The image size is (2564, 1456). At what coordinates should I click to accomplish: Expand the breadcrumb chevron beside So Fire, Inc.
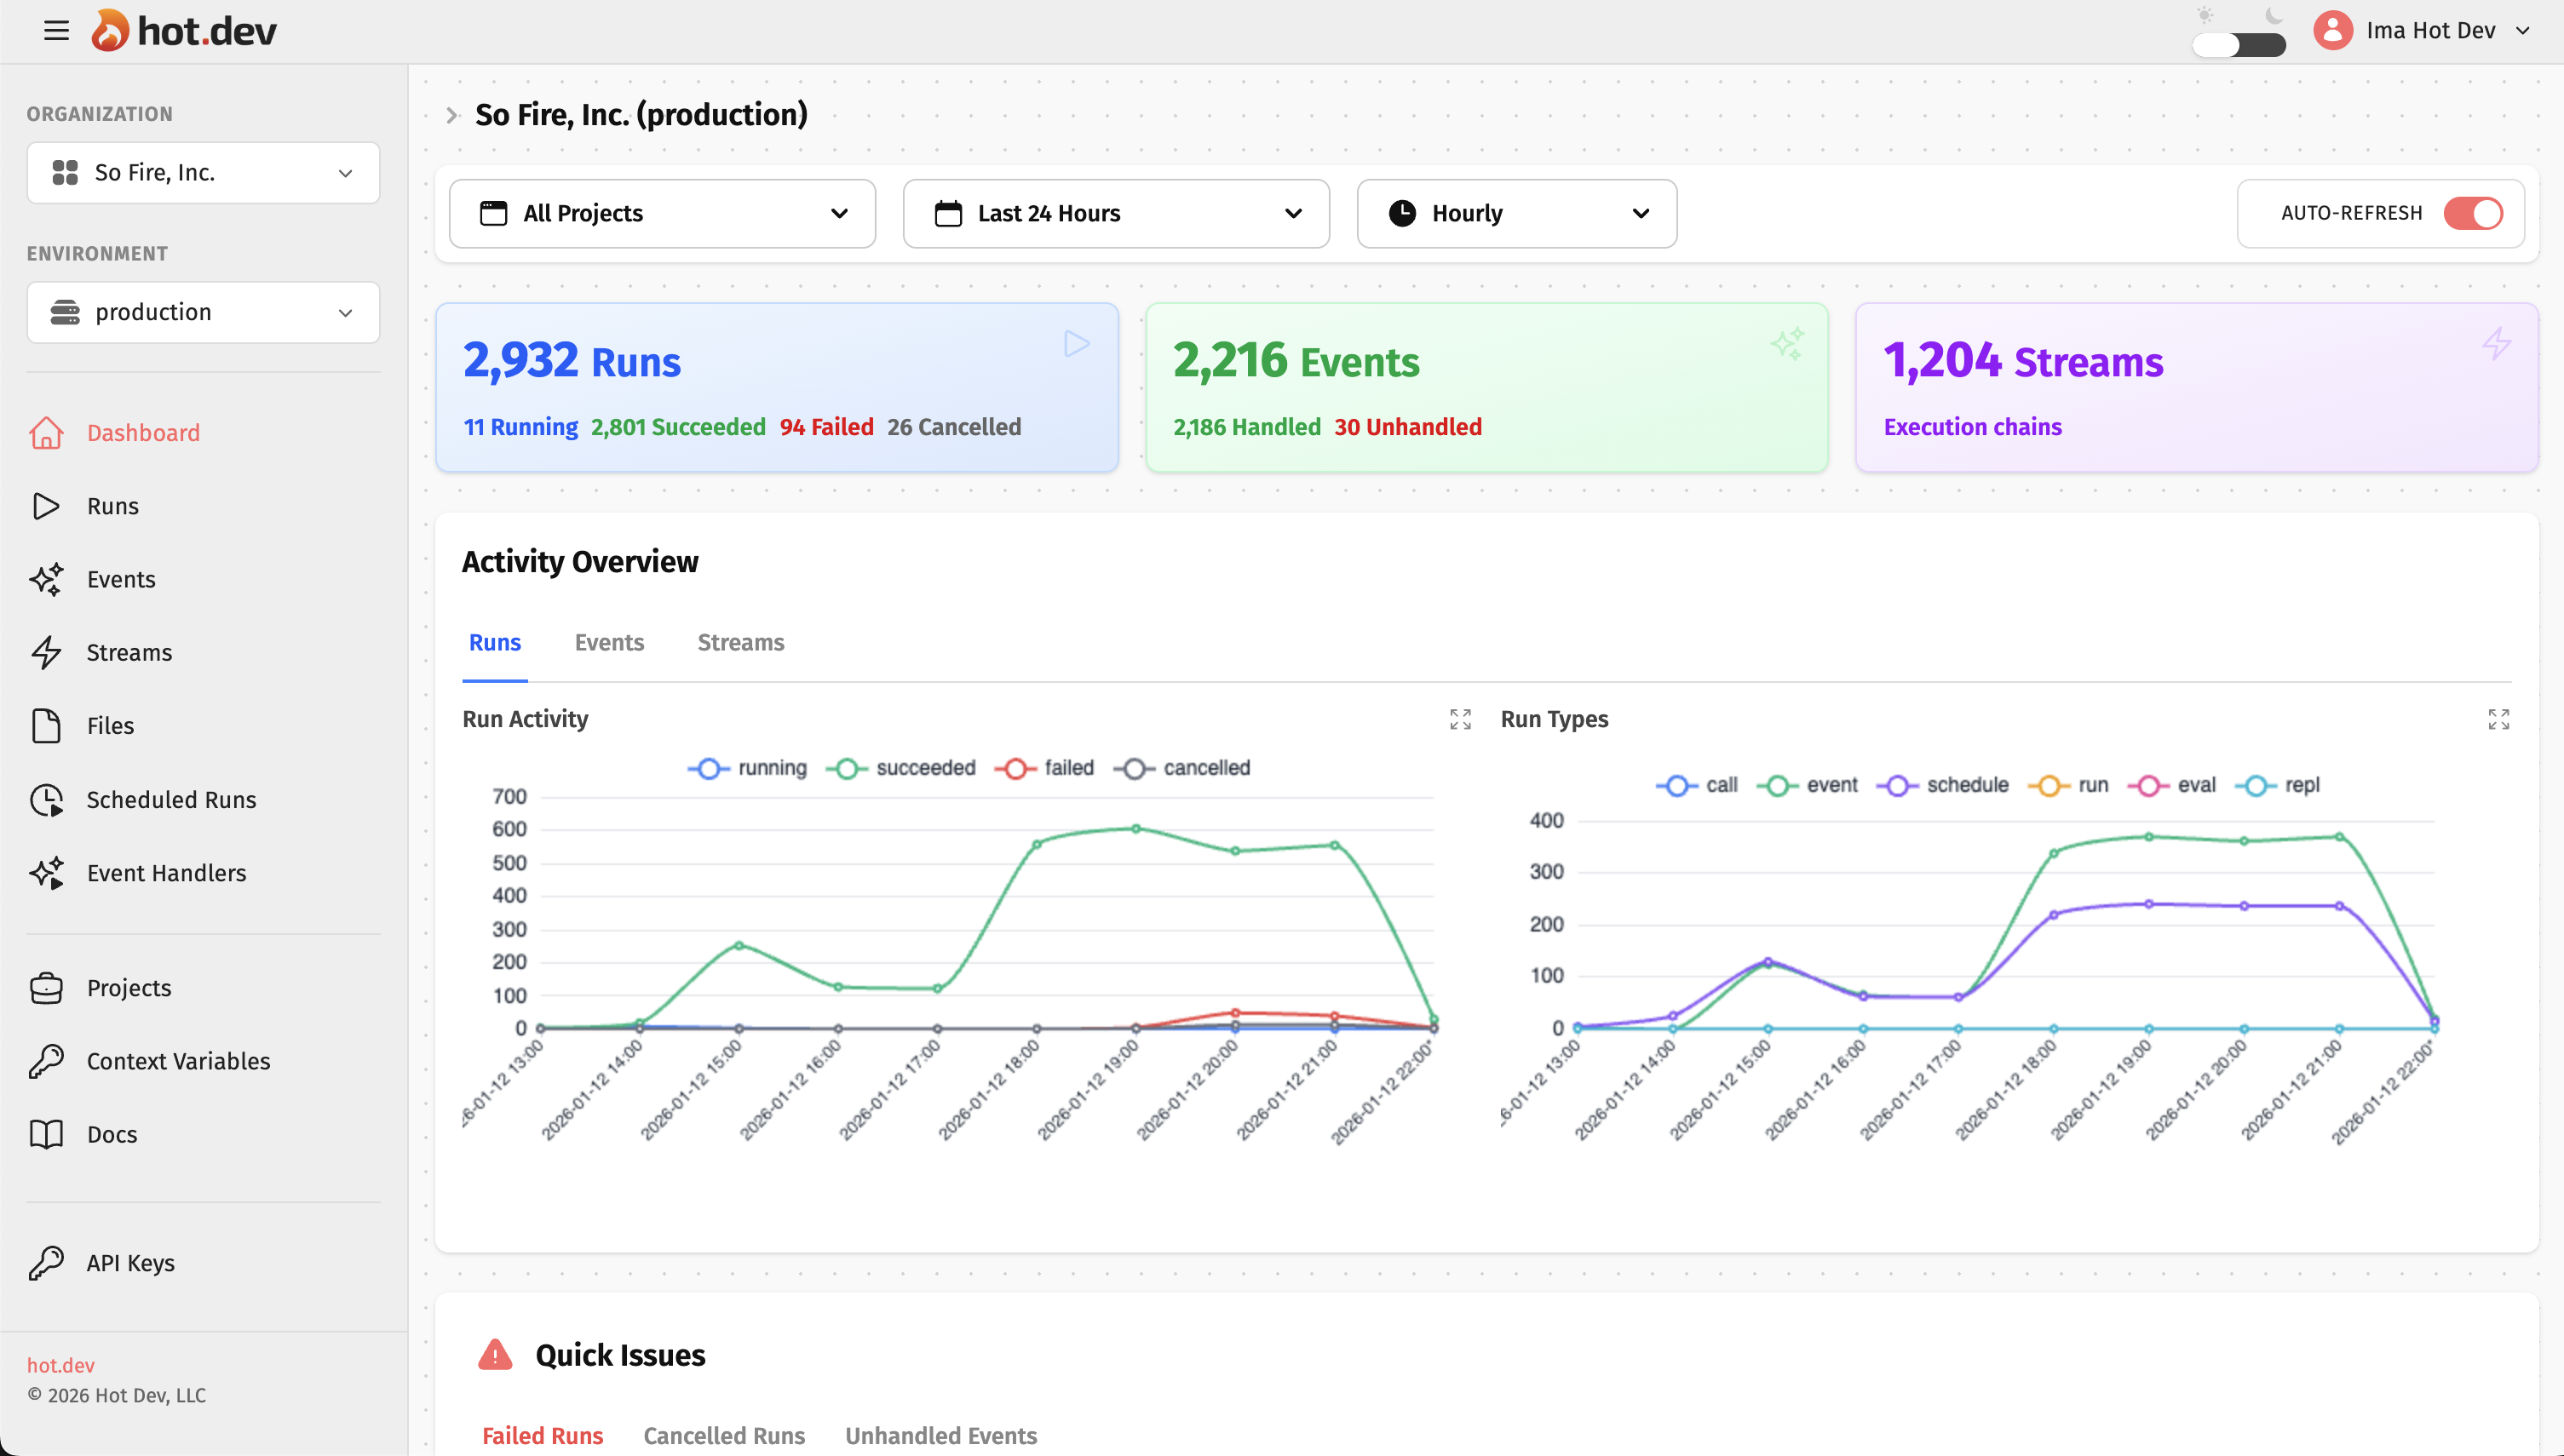[452, 116]
